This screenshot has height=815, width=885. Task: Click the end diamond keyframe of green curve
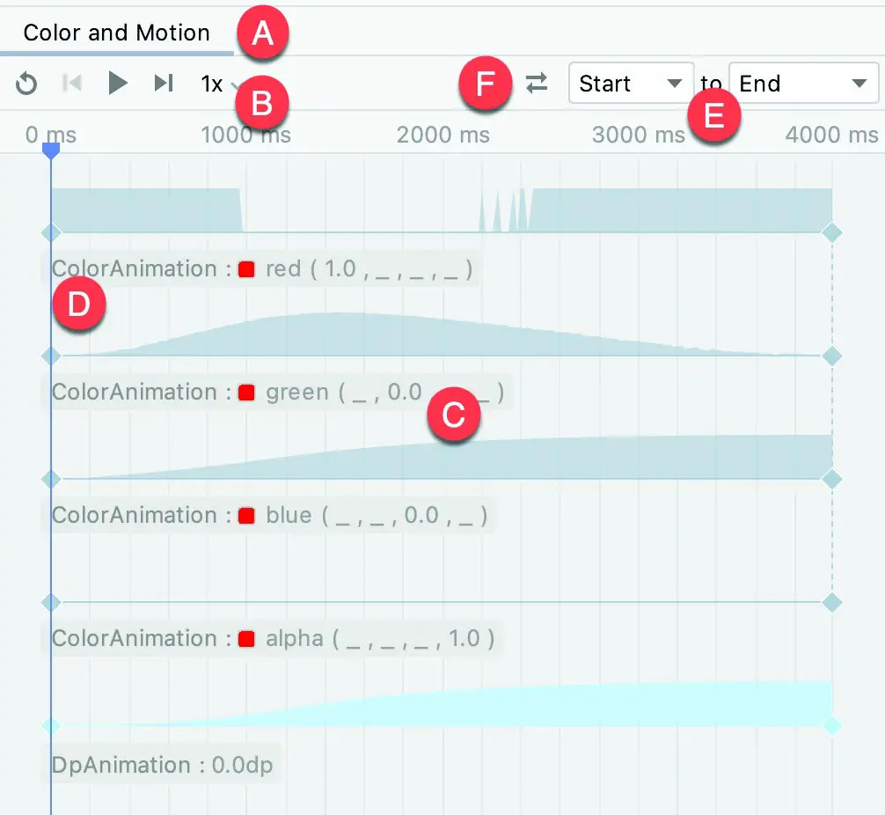click(832, 480)
